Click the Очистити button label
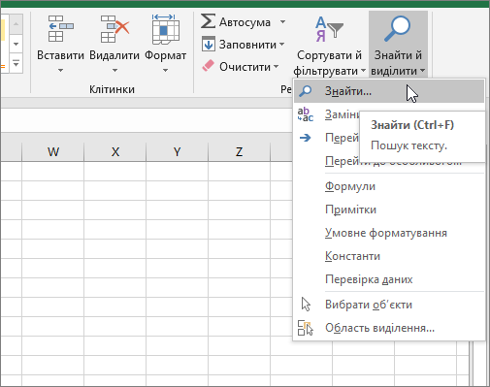 point(245,67)
